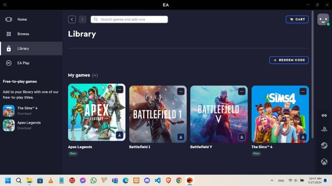Click the Redeem Code button
The image size is (332, 186).
[x=289, y=60]
